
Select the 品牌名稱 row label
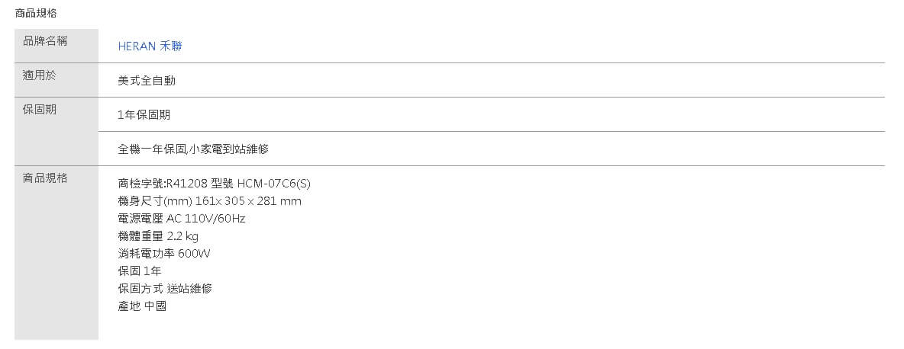[x=45, y=40]
